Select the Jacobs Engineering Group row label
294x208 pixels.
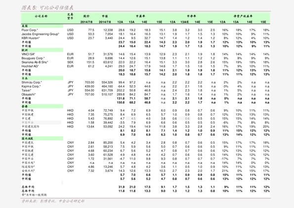point(41,34)
